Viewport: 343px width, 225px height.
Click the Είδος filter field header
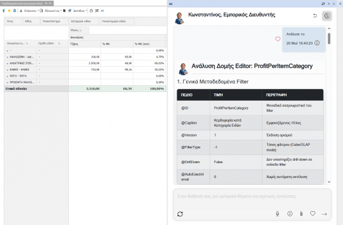click(x=31, y=22)
